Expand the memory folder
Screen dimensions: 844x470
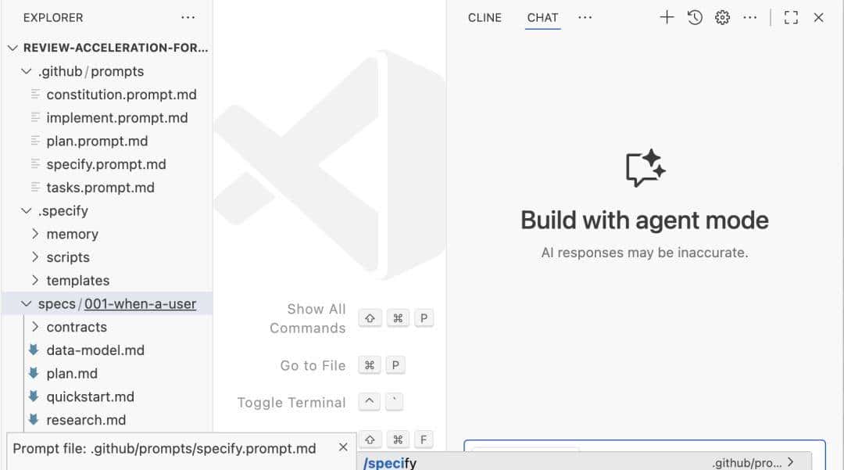point(72,234)
